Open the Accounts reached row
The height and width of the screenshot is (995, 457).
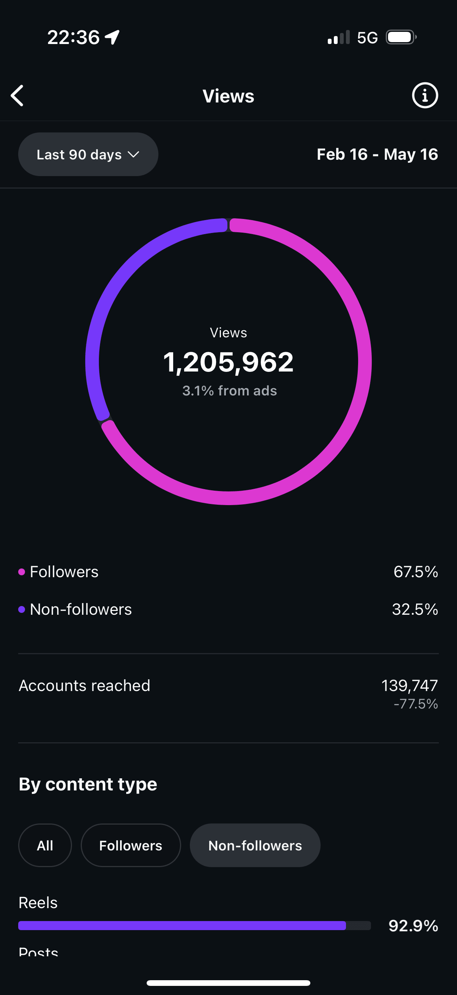click(228, 694)
